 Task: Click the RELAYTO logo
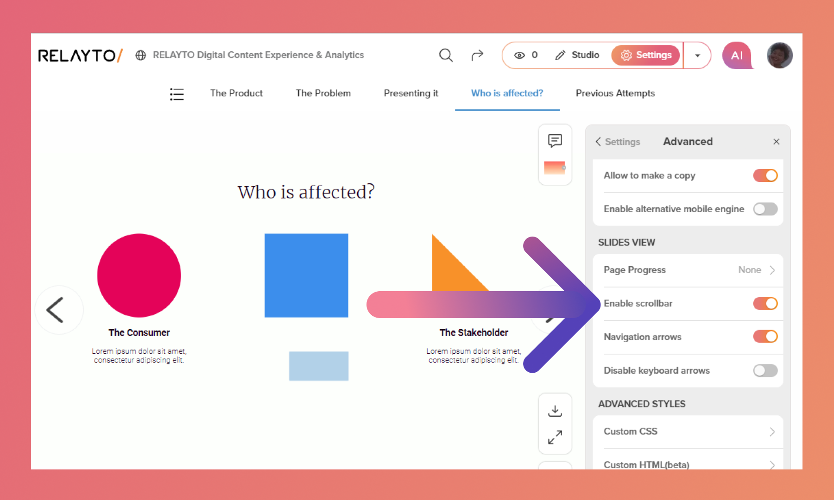tap(80, 56)
